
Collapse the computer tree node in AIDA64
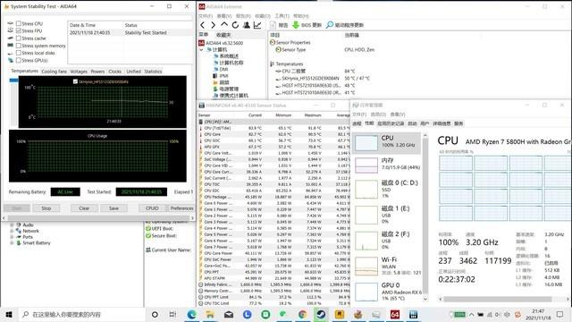[201, 50]
